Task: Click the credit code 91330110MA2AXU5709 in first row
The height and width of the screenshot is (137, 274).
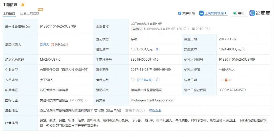Action: (x=58, y=26)
